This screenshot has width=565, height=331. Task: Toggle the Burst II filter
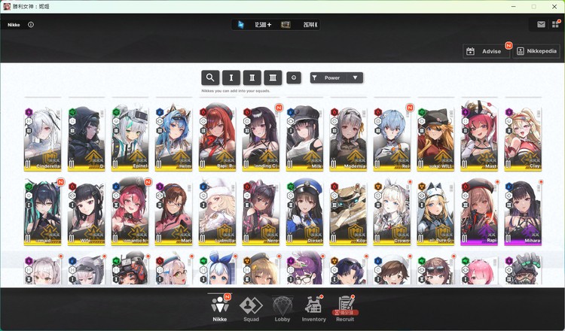(252, 77)
